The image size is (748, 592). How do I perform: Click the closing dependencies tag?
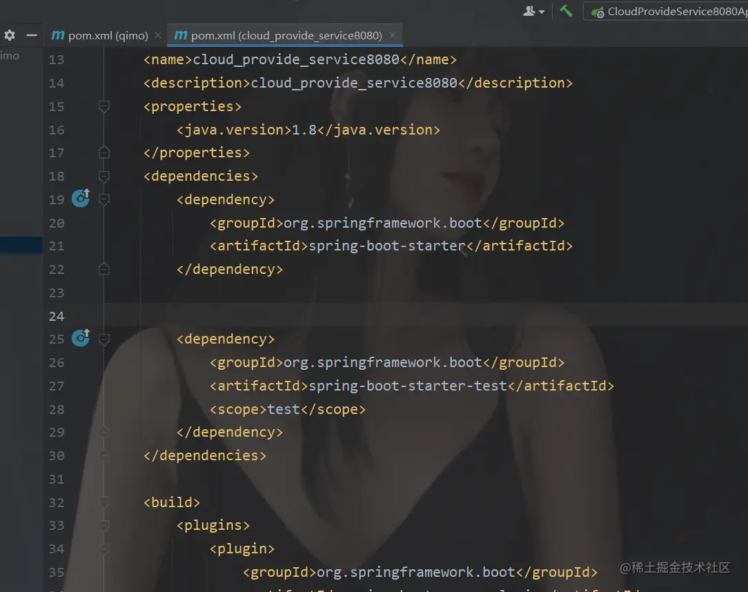pyautogui.click(x=205, y=455)
